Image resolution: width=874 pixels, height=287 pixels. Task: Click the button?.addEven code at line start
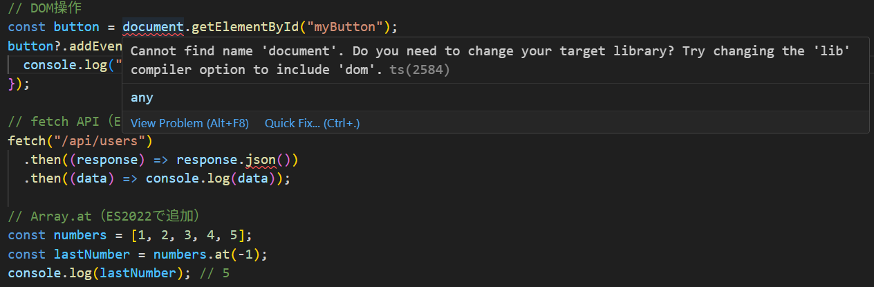pyautogui.click(x=62, y=46)
